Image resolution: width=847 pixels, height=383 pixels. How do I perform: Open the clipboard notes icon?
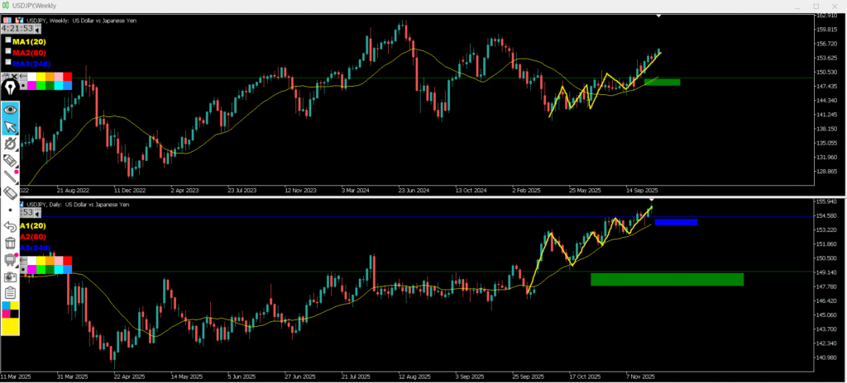(10, 293)
